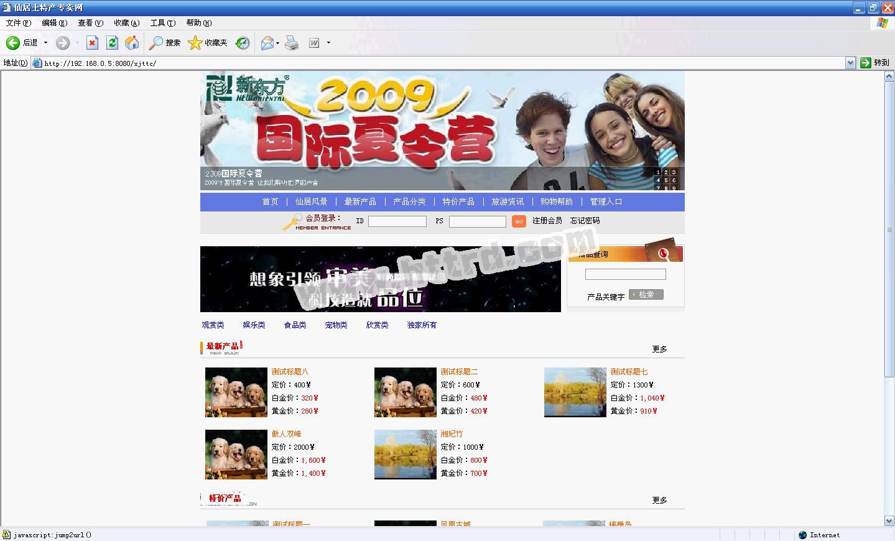Click the orange GO login button
Viewport: 895px width, 541px height.
(519, 221)
